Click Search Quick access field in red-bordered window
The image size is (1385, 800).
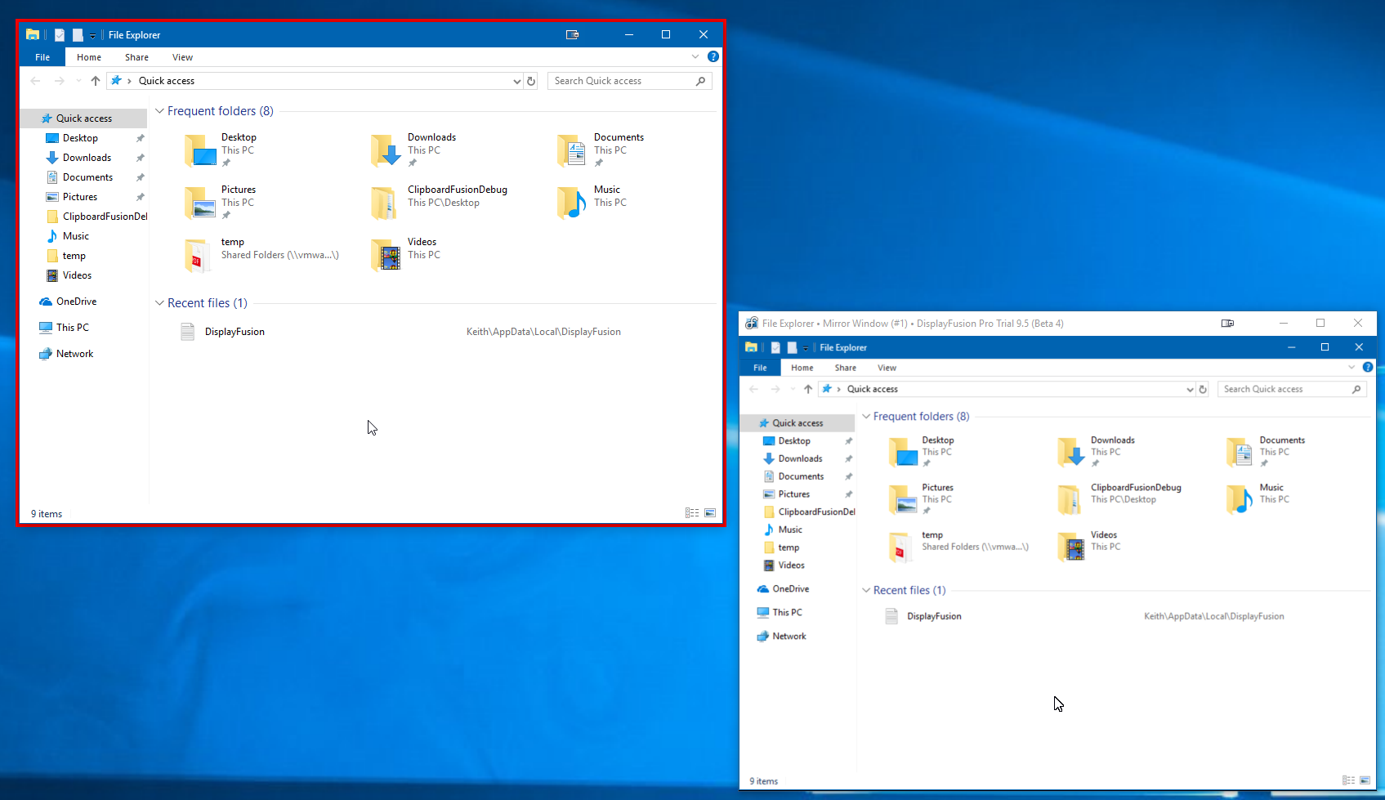click(621, 81)
